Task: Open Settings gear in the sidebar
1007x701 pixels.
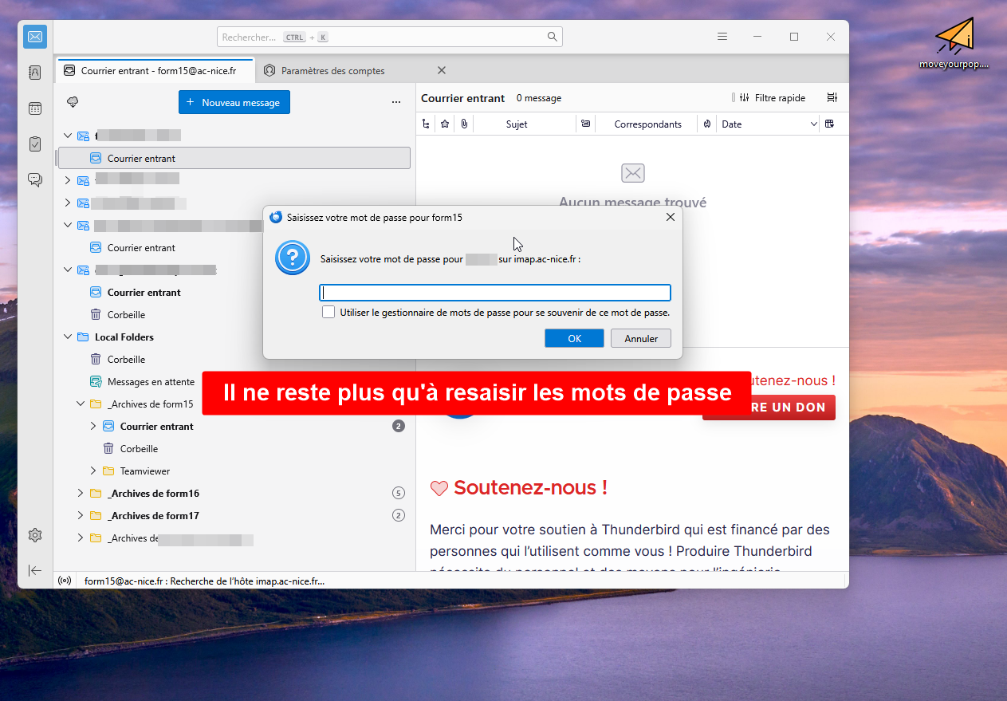Action: pyautogui.click(x=35, y=535)
